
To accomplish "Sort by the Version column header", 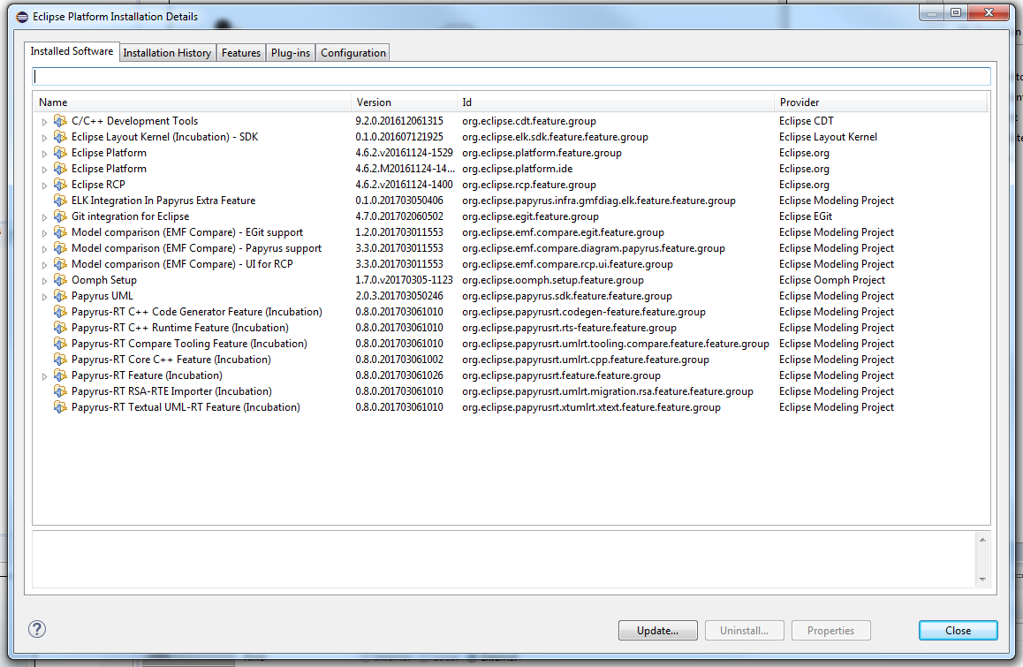I will pyautogui.click(x=404, y=102).
